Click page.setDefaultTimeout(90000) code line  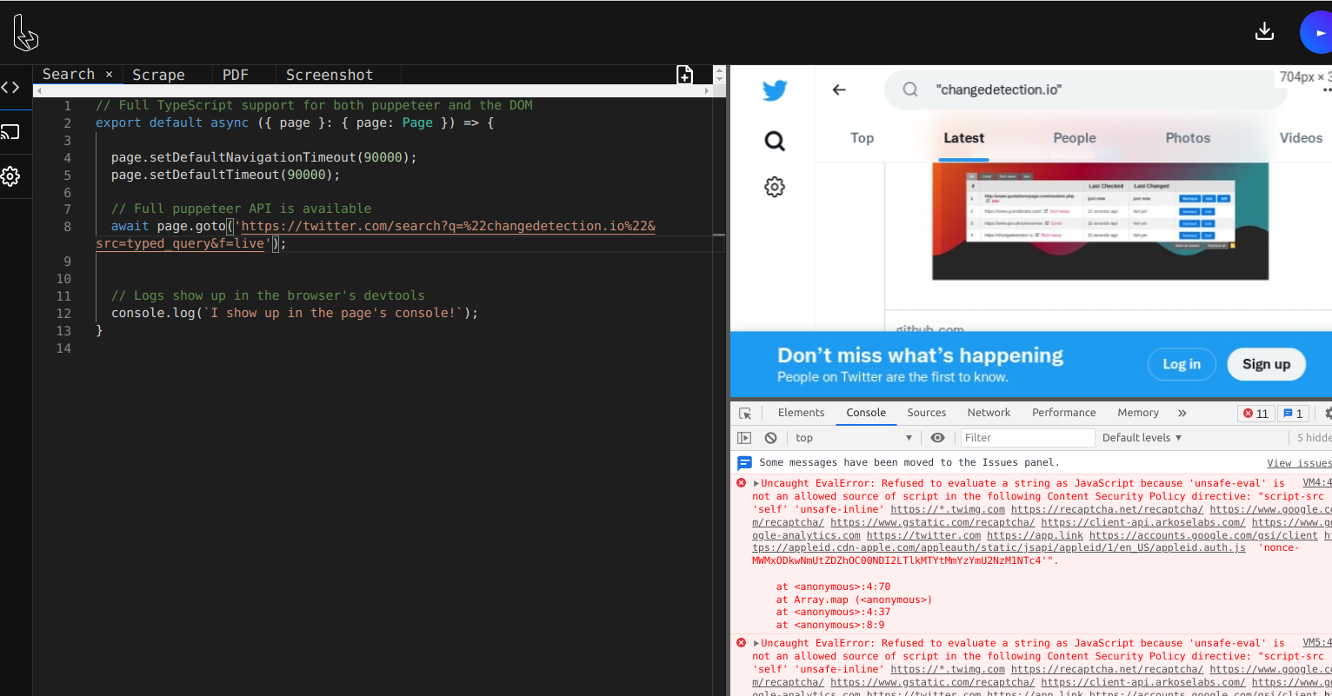pyautogui.click(x=225, y=175)
